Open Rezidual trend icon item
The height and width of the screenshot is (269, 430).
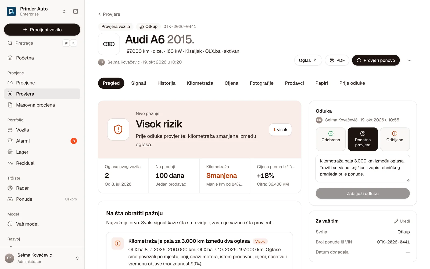(10, 163)
